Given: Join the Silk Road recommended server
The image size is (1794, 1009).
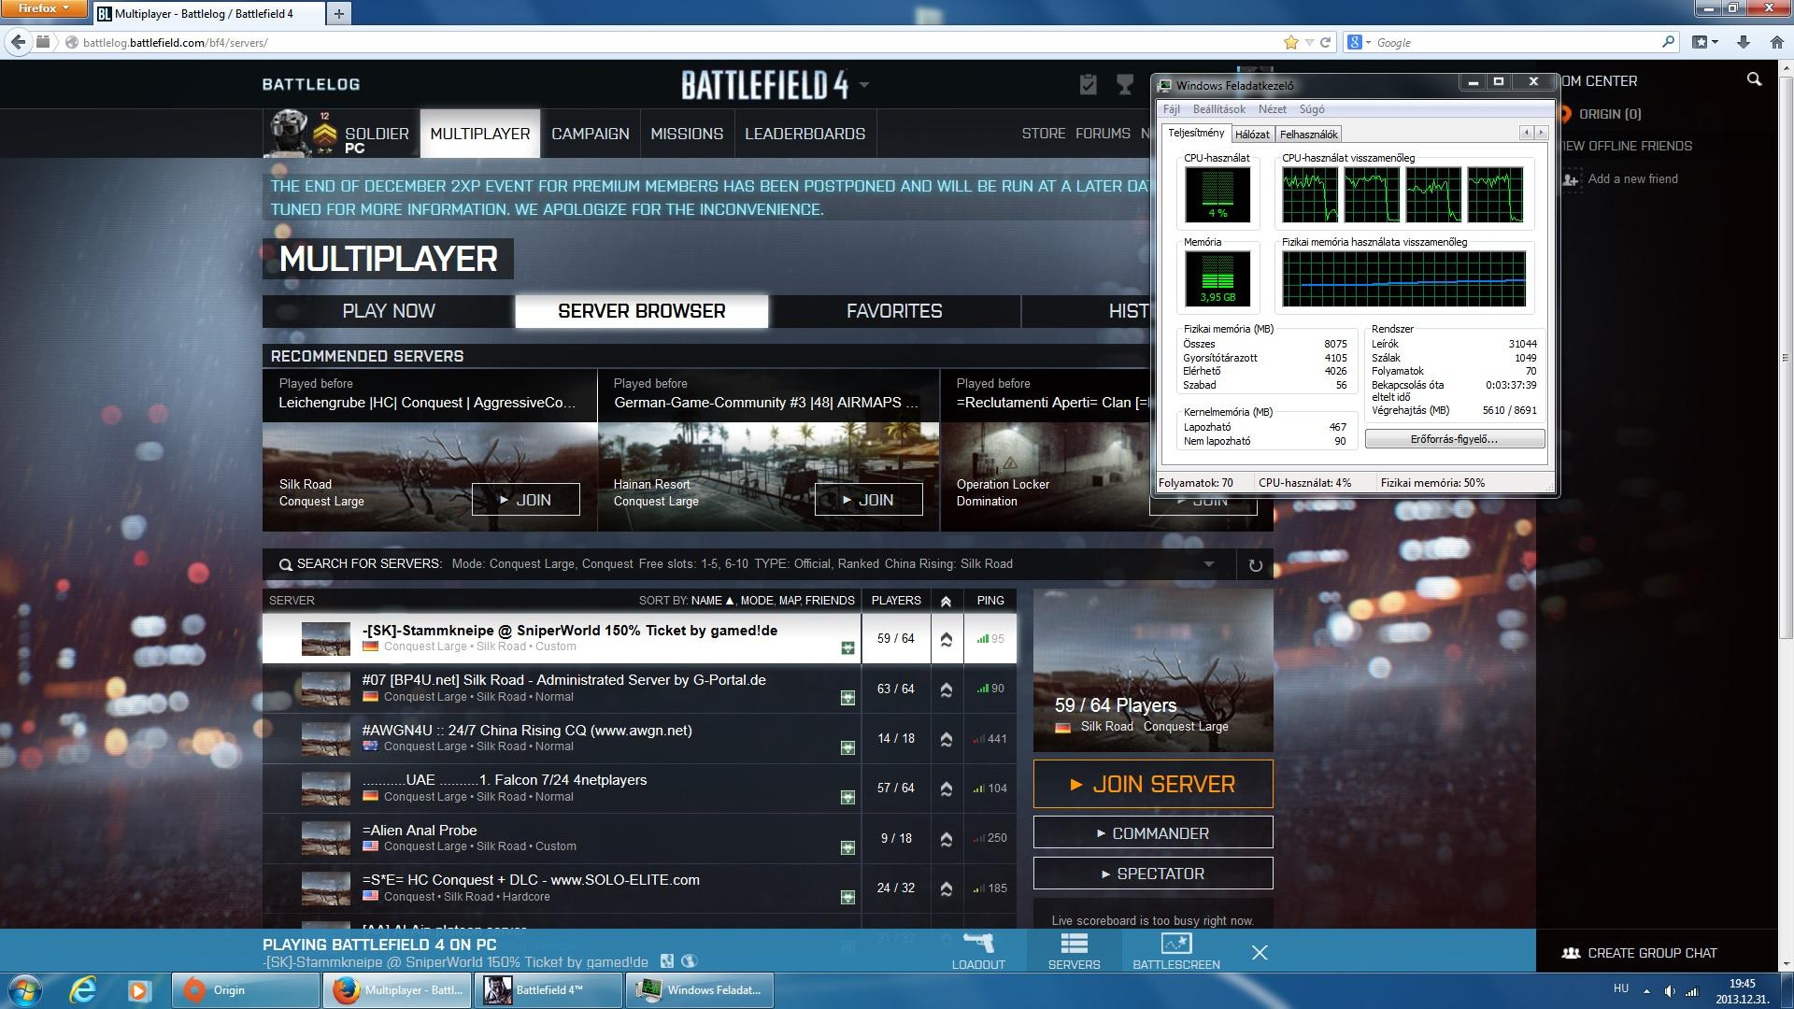Looking at the screenshot, I should (525, 500).
